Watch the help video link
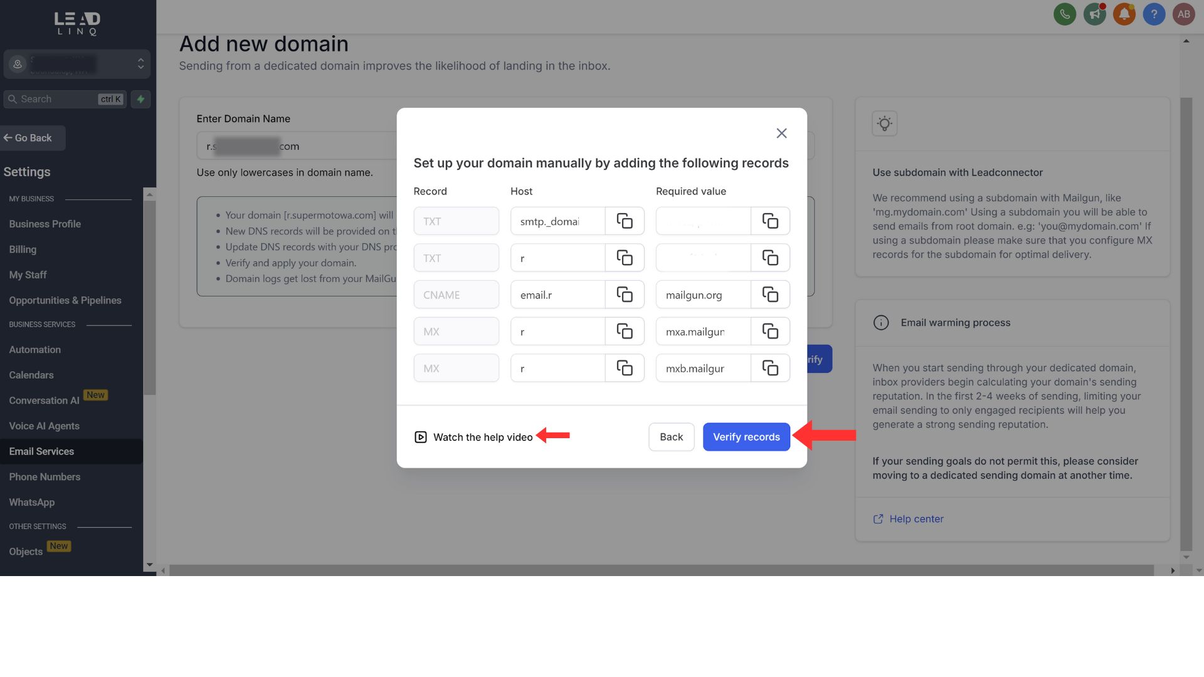1204x677 pixels. 482,437
